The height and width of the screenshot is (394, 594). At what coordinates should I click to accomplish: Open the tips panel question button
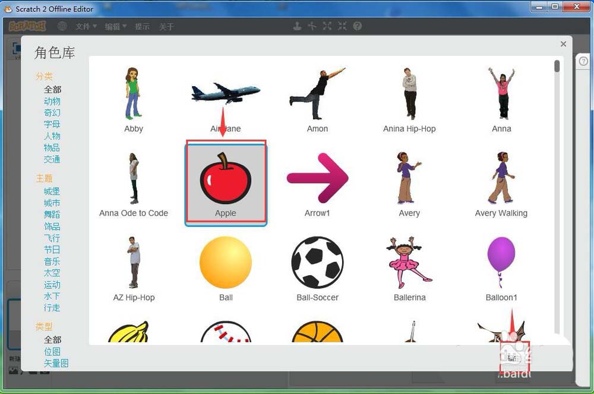coord(583,61)
